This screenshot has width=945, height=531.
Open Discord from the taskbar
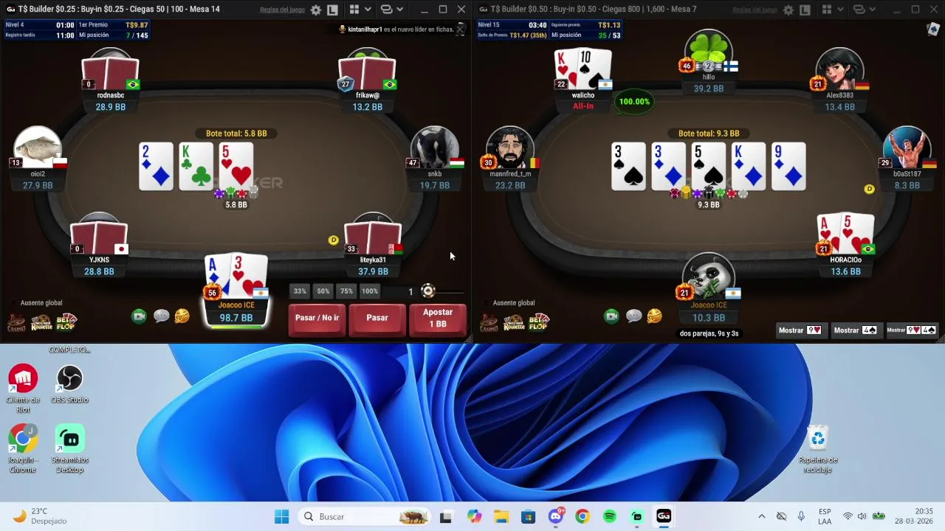(556, 516)
